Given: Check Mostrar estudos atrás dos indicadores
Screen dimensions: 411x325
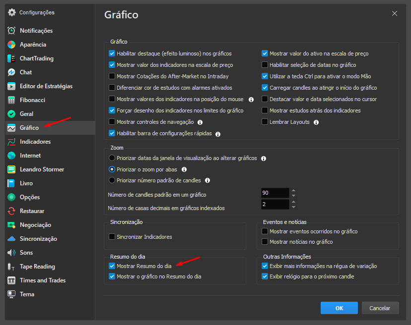Looking at the screenshot, I should point(265,110).
